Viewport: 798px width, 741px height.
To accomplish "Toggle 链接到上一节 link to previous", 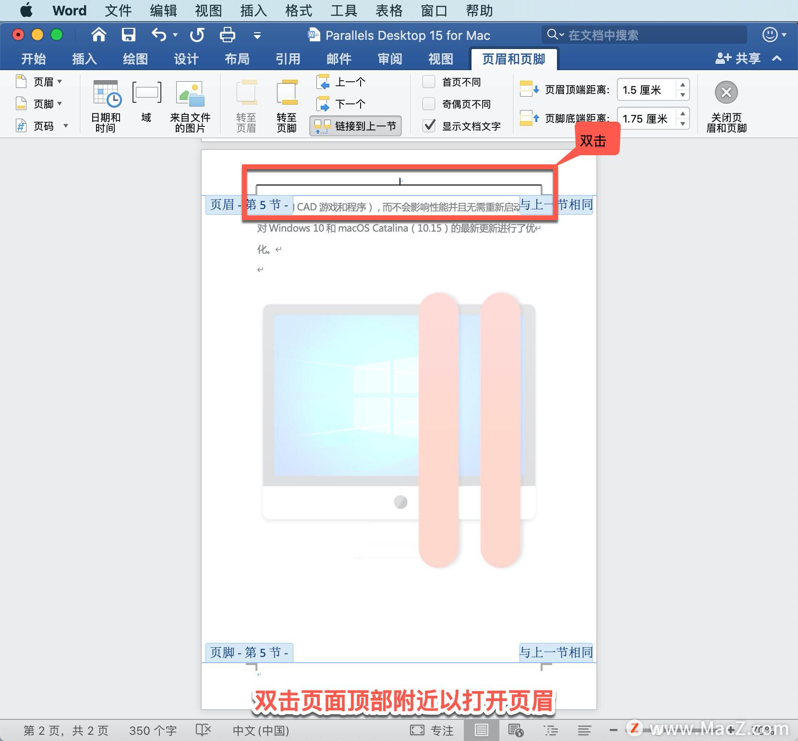I will pos(355,126).
